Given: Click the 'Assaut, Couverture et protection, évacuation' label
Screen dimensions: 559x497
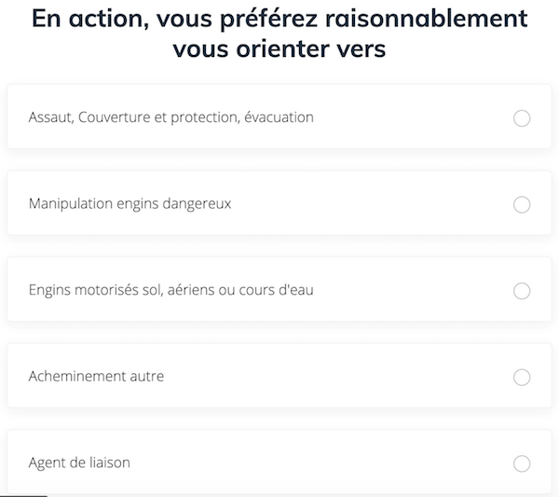Looking at the screenshot, I should (x=170, y=117).
